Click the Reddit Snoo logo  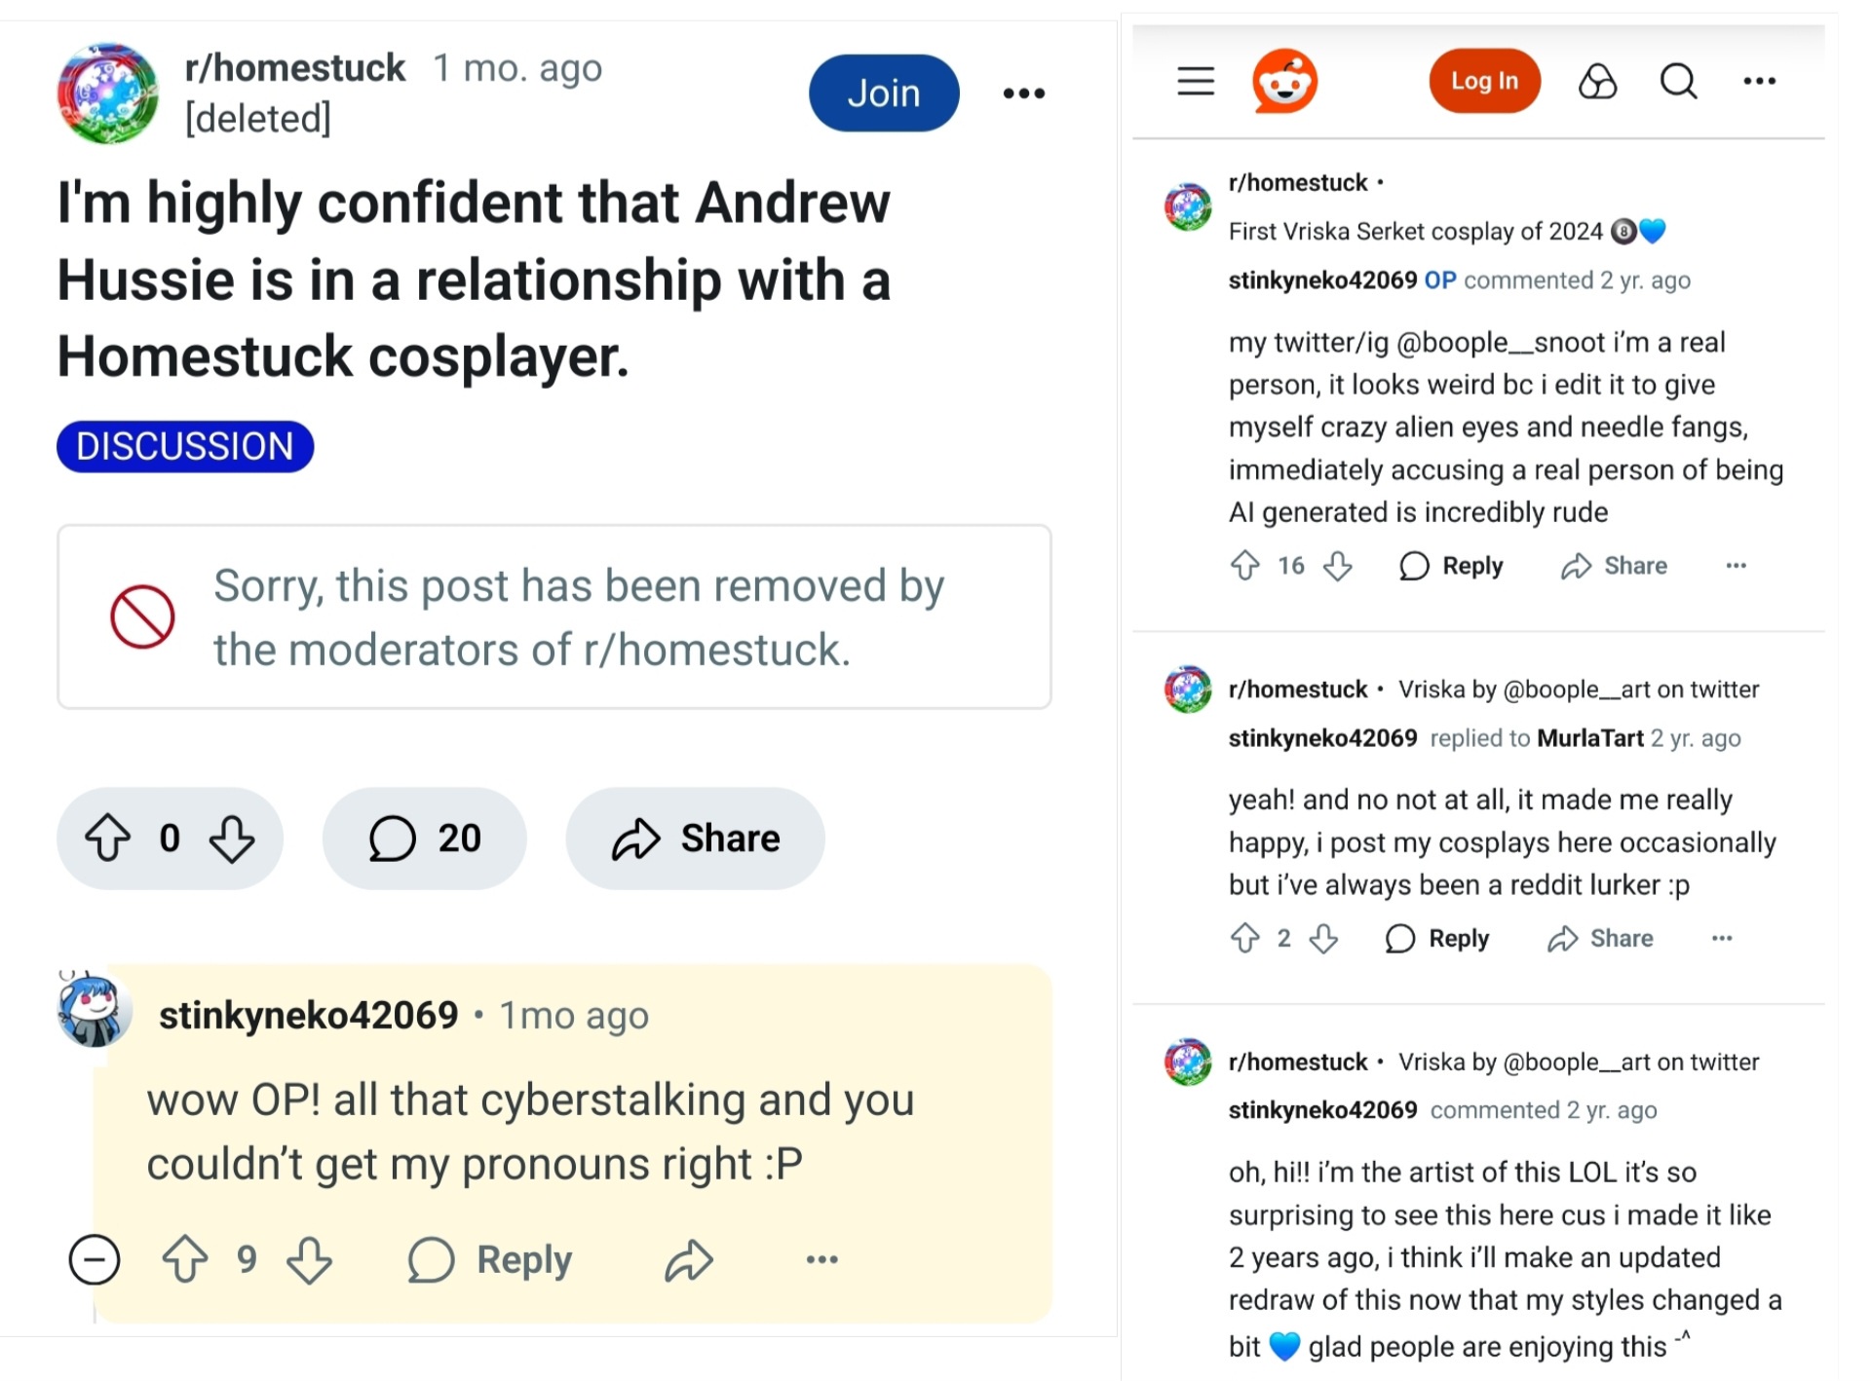coord(1284,81)
